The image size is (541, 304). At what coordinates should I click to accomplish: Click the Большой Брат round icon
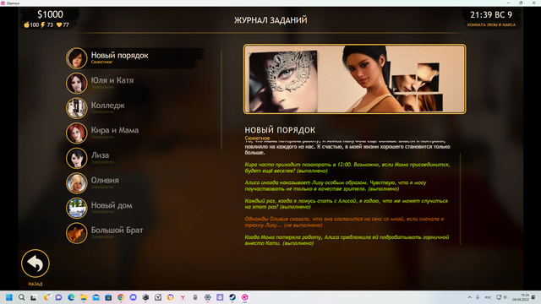point(77,233)
